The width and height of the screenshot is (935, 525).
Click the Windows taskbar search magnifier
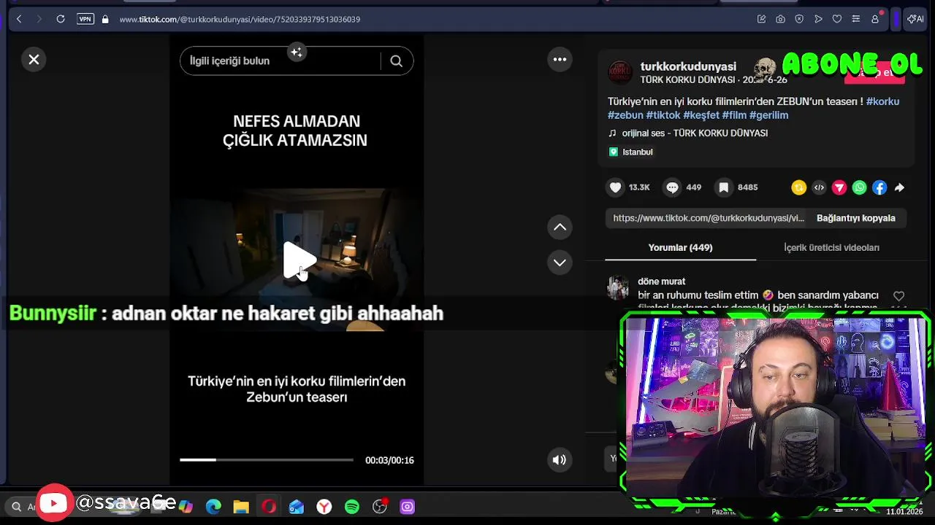(16, 507)
